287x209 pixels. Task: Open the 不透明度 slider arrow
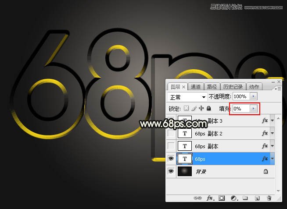254,96
